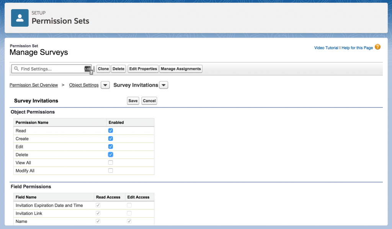The height and width of the screenshot is (229, 392).
Task: Open the Object Settings breadcrumb dropdown
Action: click(x=105, y=85)
